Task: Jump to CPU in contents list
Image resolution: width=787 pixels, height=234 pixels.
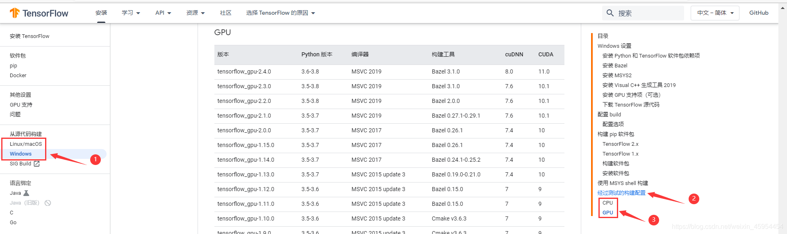Action: pos(607,203)
